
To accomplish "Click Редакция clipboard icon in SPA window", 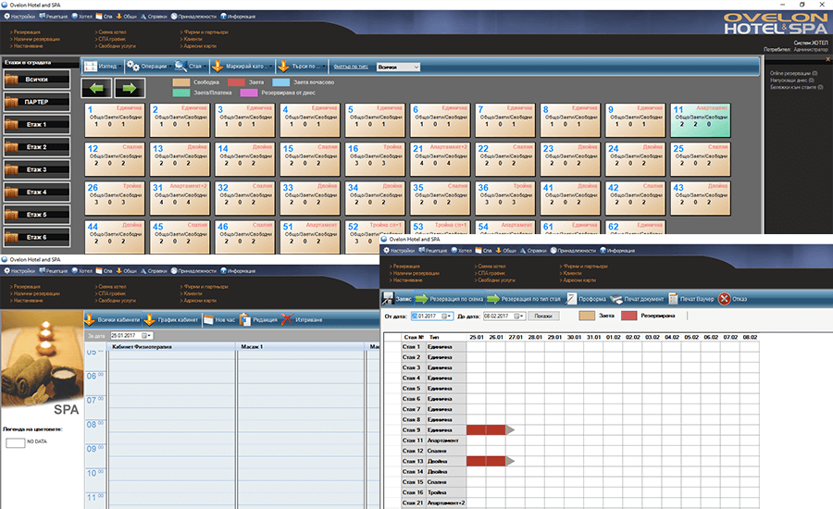I will tap(245, 320).
